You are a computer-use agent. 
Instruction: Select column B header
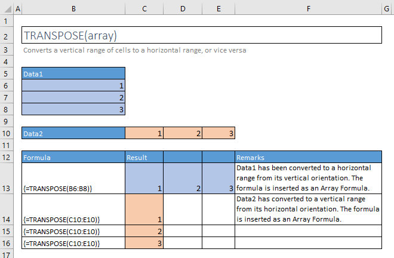73,9
